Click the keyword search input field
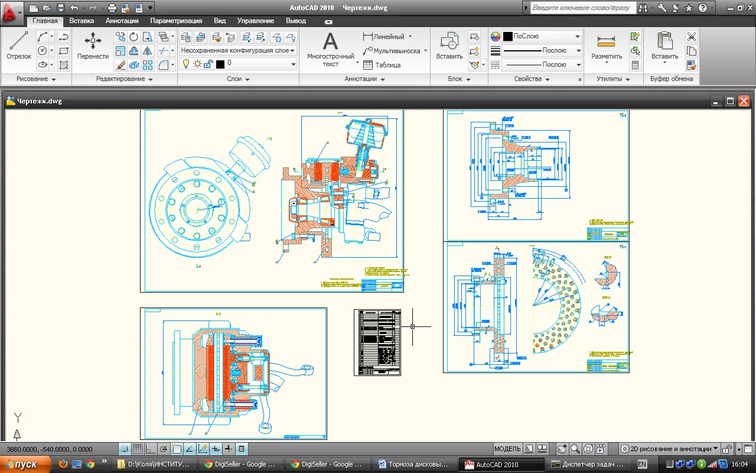The image size is (756, 473). (x=582, y=8)
